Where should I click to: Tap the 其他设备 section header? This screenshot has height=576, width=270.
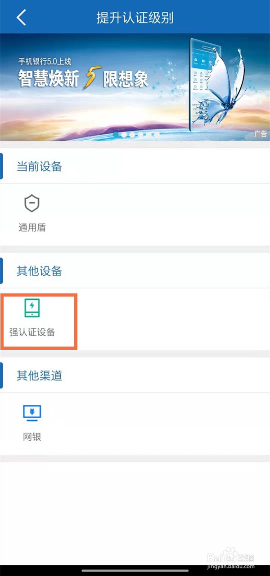[39, 271]
